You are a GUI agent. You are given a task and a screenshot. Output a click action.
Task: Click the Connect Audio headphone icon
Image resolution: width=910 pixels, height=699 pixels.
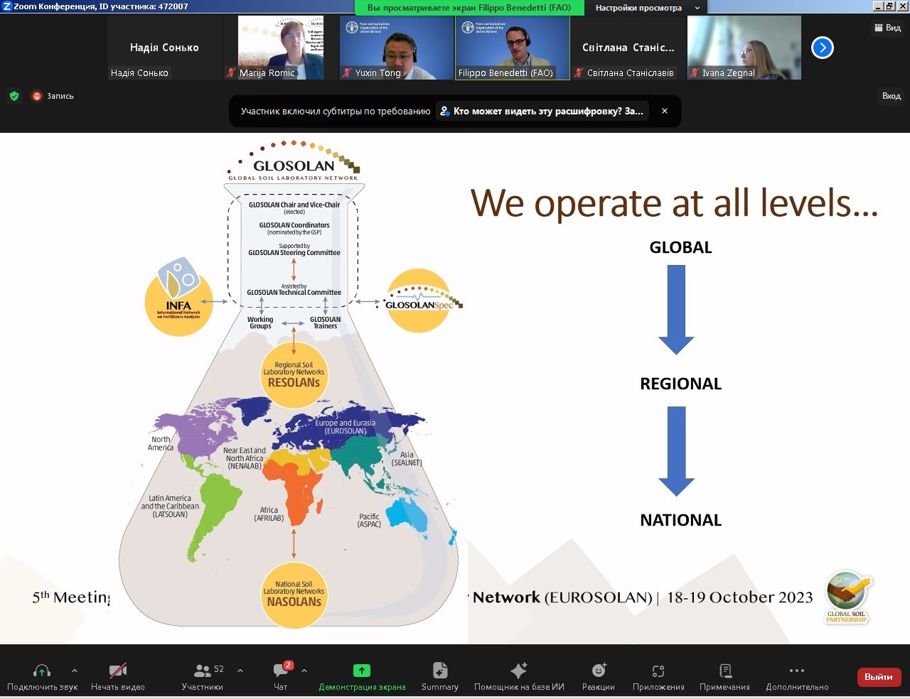pyautogui.click(x=42, y=671)
